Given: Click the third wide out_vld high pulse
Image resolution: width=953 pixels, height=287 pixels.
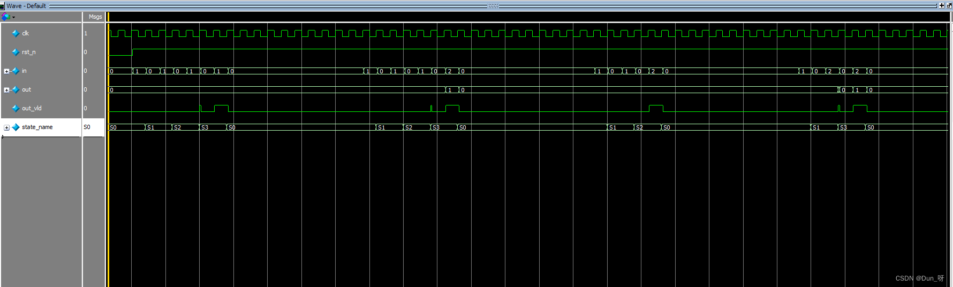Looking at the screenshot, I should 656,109.
